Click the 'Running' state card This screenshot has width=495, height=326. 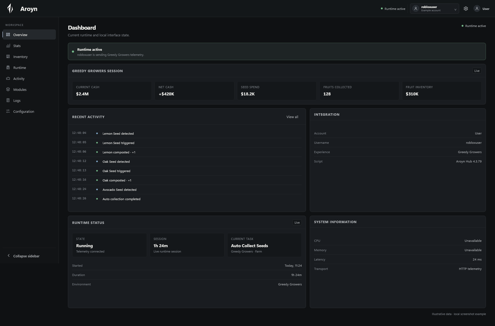(109, 245)
